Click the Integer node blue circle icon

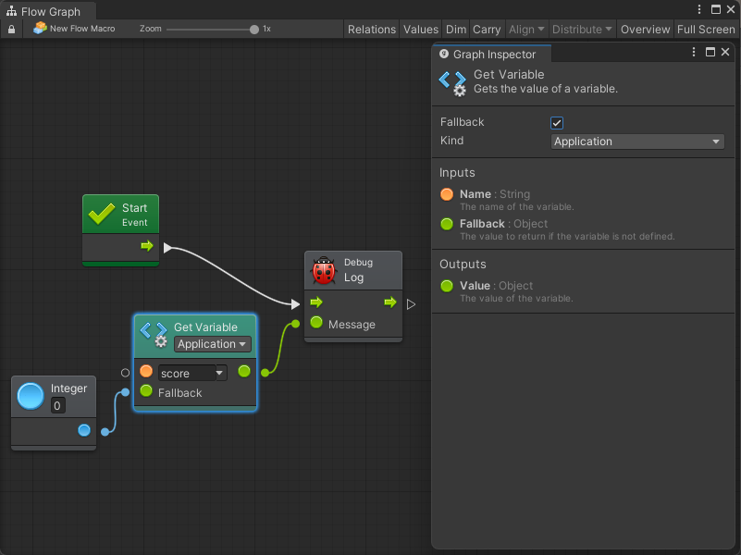tap(31, 396)
